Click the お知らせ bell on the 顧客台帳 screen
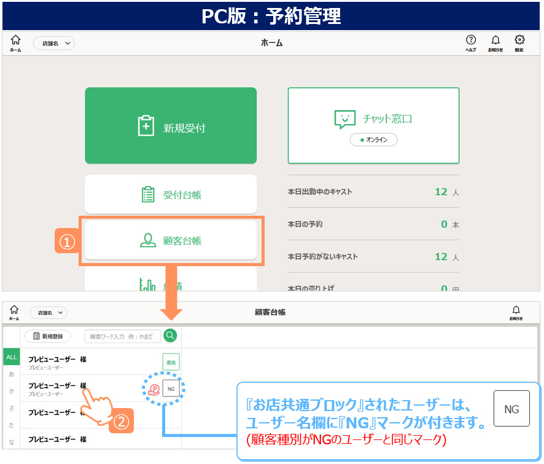Viewport: 544px width, 464px height. point(516,312)
